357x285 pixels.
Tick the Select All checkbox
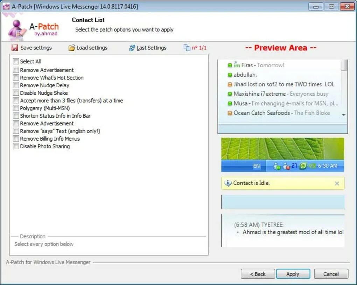pyautogui.click(x=16, y=61)
